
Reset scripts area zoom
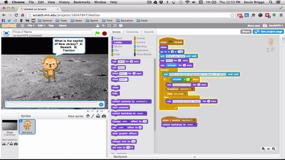(x=269, y=149)
